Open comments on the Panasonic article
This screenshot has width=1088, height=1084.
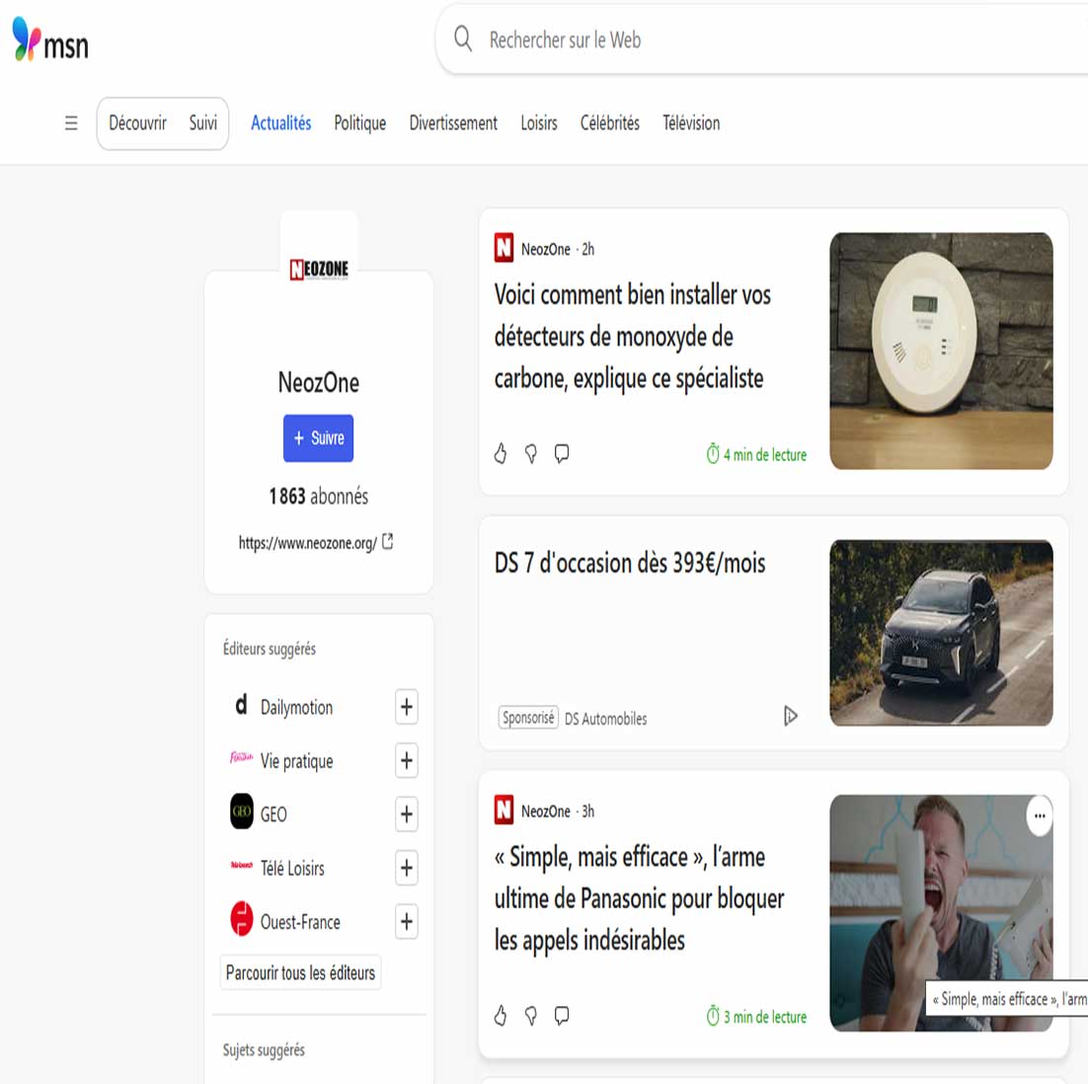[x=562, y=1016]
